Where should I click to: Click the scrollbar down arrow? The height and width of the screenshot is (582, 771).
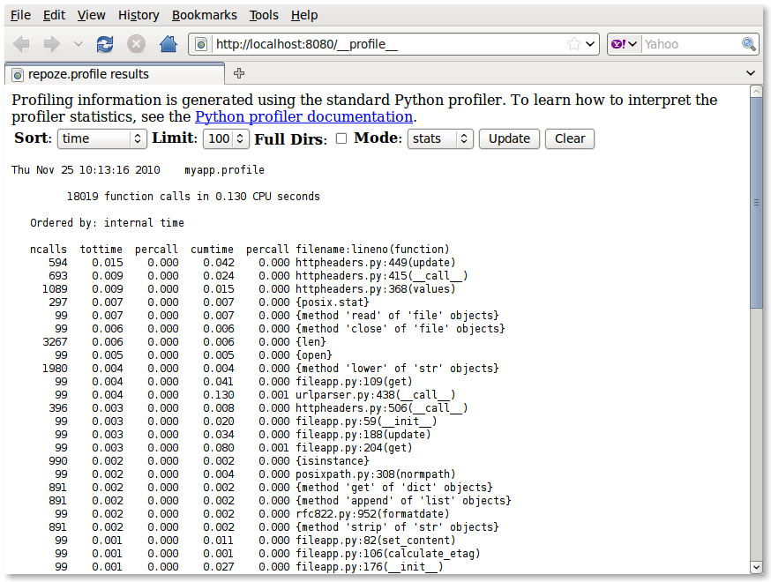(756, 567)
